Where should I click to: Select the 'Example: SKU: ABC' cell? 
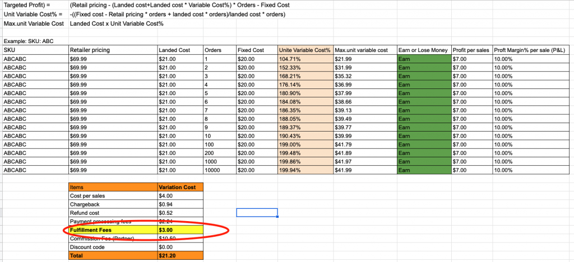click(x=35, y=41)
